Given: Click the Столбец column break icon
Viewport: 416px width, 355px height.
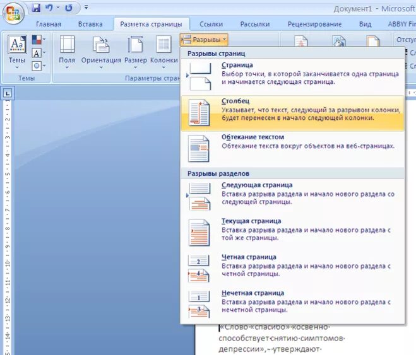Looking at the screenshot, I should (199, 113).
